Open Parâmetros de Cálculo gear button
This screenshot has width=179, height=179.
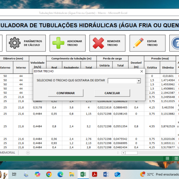(26, 43)
